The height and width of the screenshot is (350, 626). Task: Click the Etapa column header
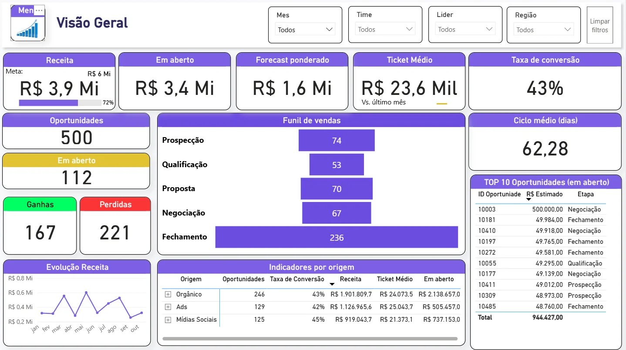click(586, 194)
